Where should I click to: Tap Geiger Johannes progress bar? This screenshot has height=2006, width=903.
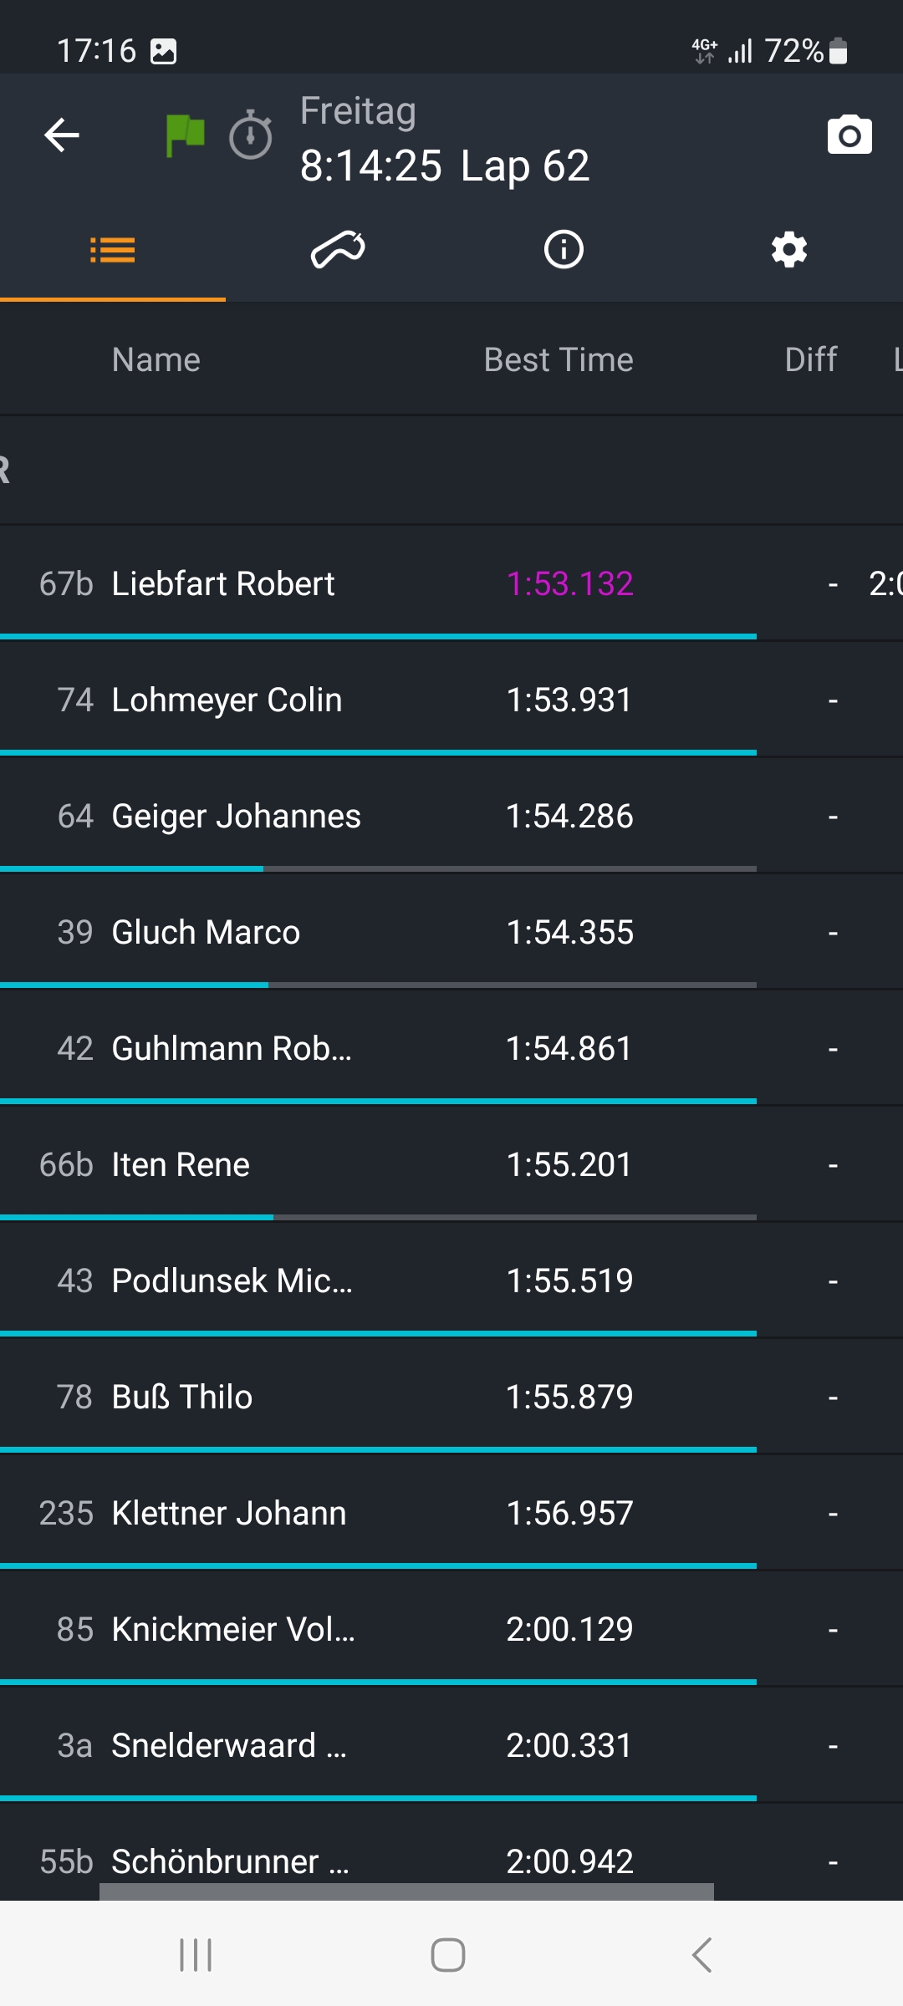pyautogui.click(x=378, y=869)
